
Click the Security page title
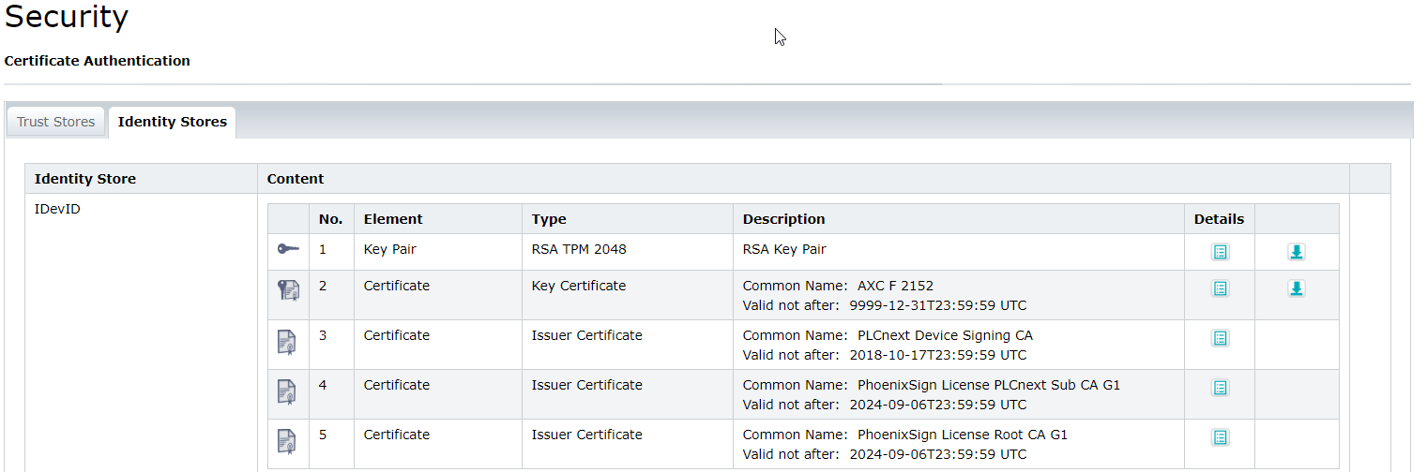click(x=67, y=17)
